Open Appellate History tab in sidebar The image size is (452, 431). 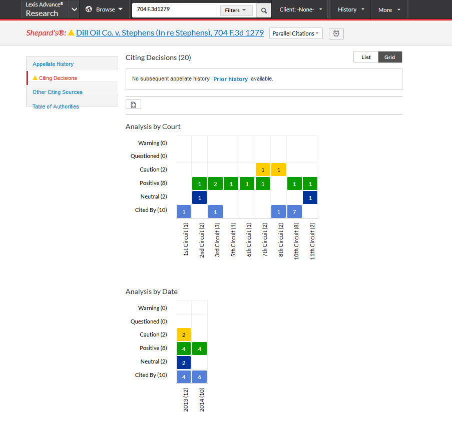pos(53,64)
